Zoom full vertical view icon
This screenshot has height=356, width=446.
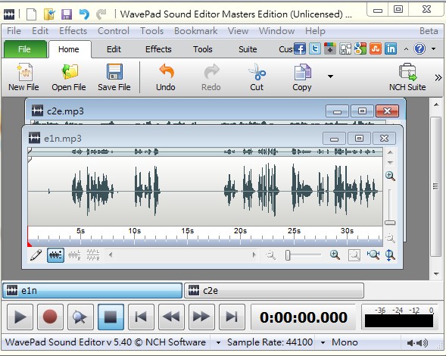[x=390, y=255]
